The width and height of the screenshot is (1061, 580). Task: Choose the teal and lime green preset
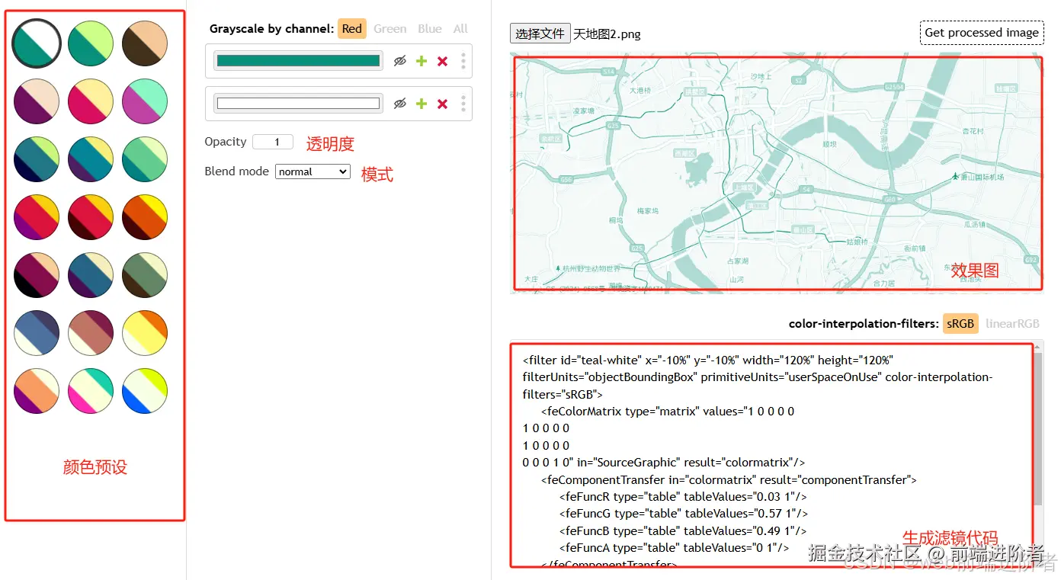(91, 43)
